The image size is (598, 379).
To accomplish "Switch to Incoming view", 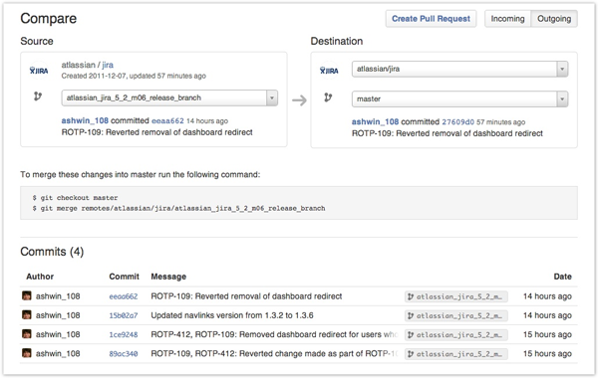I will coord(507,19).
